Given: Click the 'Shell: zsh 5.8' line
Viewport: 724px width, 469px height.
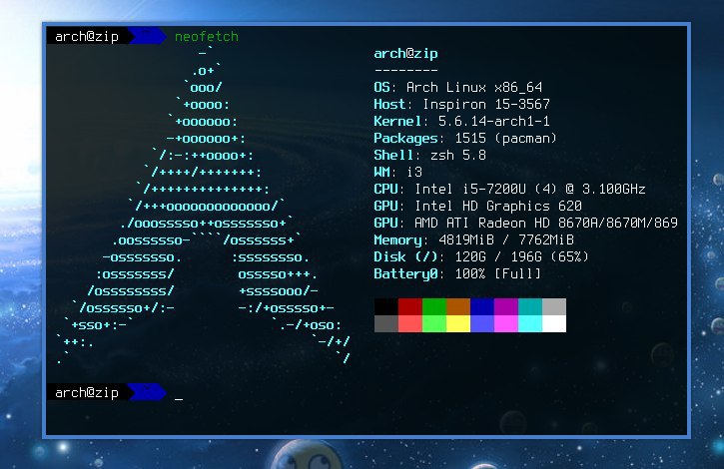Looking at the screenshot, I should pos(429,155).
